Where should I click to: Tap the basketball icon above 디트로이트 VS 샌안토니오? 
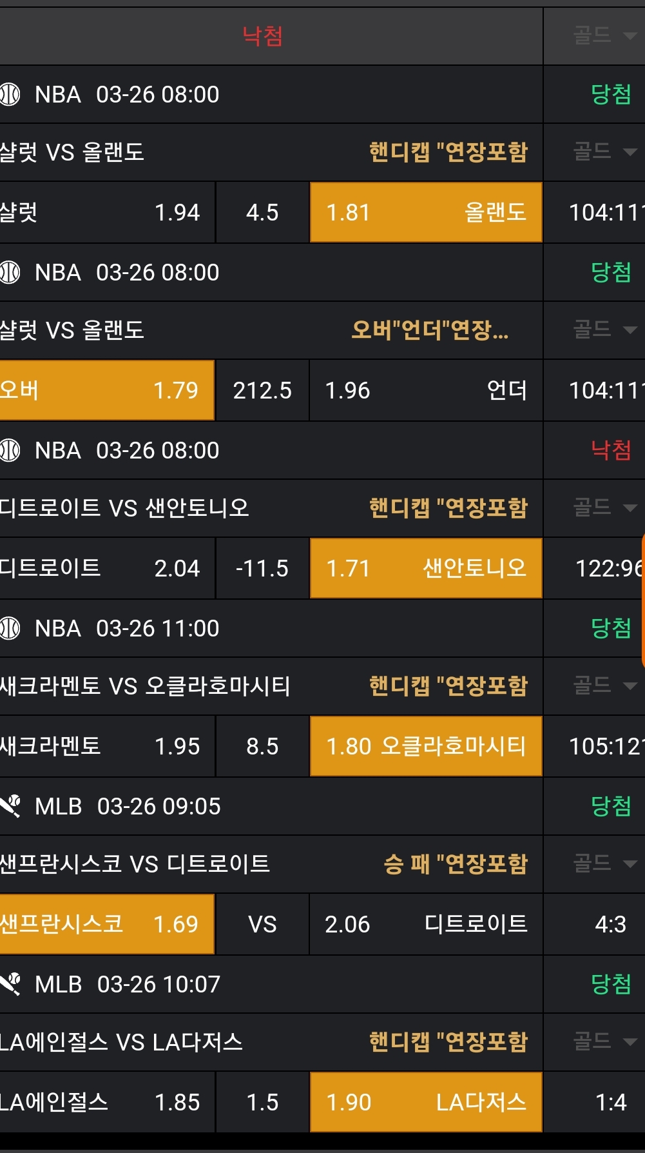click(10, 450)
